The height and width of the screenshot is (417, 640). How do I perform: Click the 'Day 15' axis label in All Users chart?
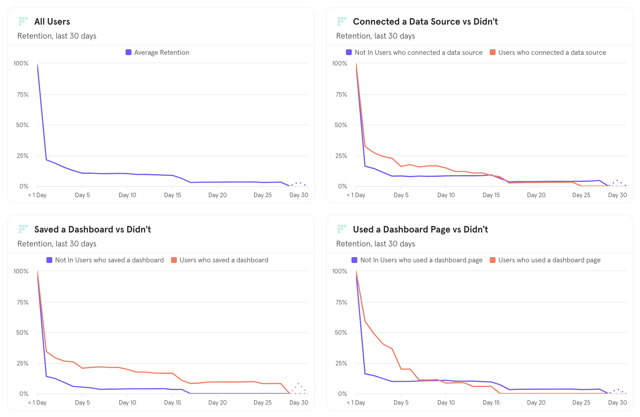[172, 195]
